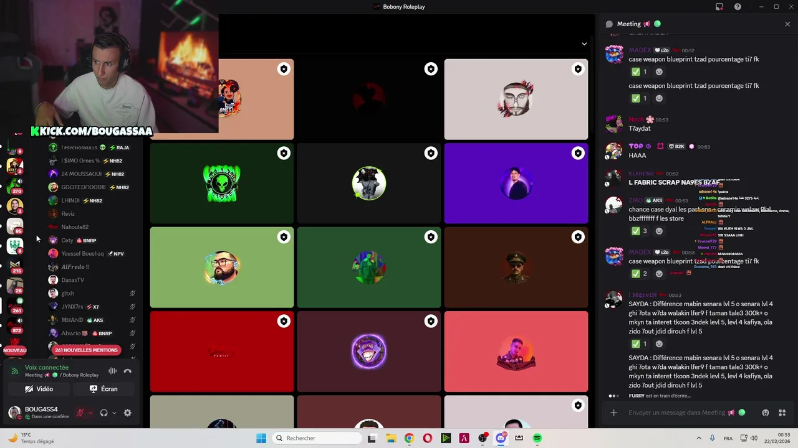The image size is (798, 448).
Task: Open noise suppression waveform icon
Action: tap(112, 371)
